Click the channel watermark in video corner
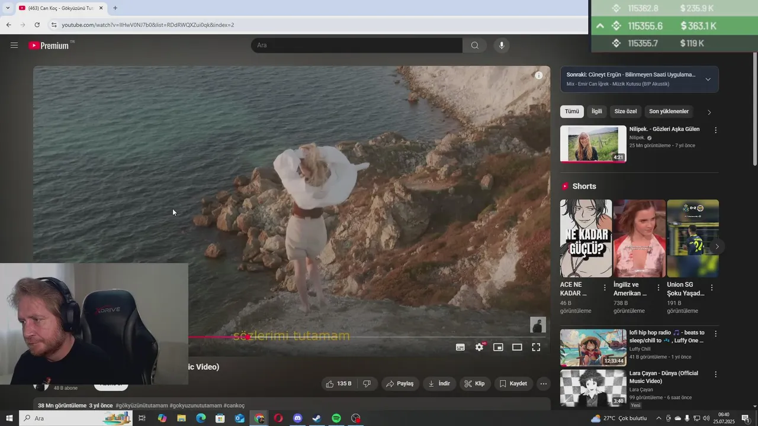This screenshot has width=758, height=426. pyautogui.click(x=537, y=324)
